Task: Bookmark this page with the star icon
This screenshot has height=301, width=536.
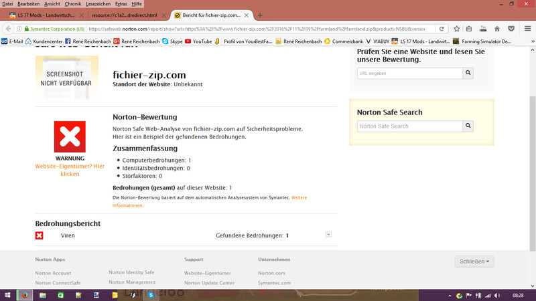Action: pyautogui.click(x=456, y=29)
